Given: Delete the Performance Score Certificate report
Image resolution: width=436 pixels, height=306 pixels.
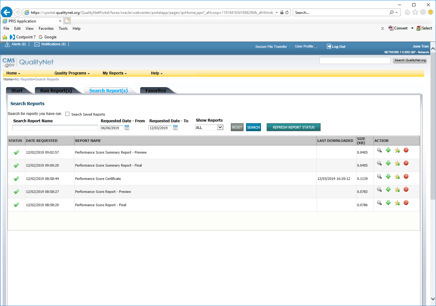Looking at the screenshot, I should pyautogui.click(x=406, y=176).
